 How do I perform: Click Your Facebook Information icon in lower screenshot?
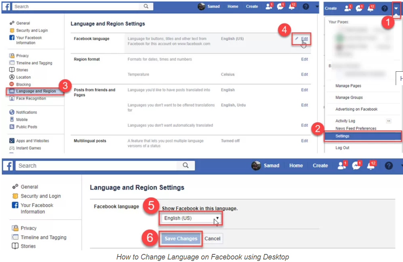(15, 205)
